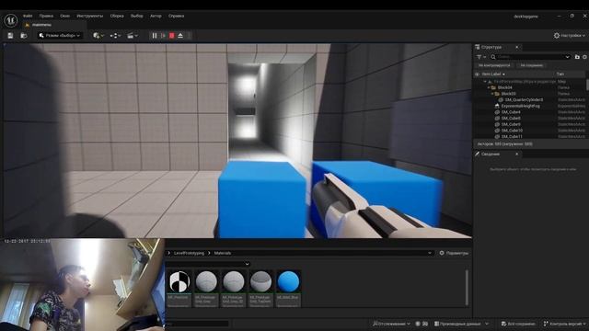
Task: Eject from the player controller
Action: (x=180, y=36)
